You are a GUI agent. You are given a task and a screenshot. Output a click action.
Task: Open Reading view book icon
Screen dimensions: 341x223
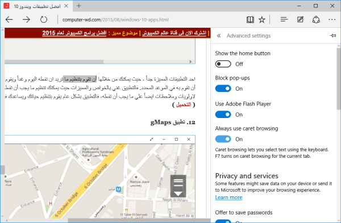[x=250, y=20]
